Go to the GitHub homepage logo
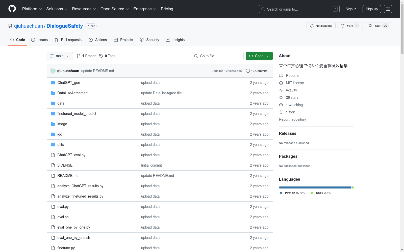 click(12, 9)
